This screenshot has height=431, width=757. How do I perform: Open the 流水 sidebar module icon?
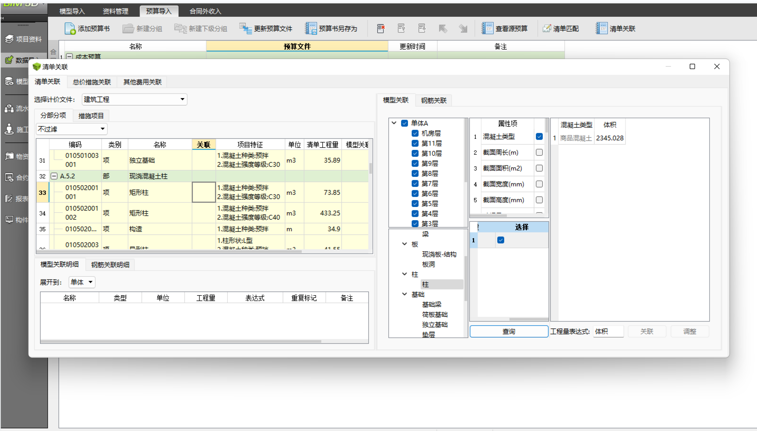[x=9, y=108]
